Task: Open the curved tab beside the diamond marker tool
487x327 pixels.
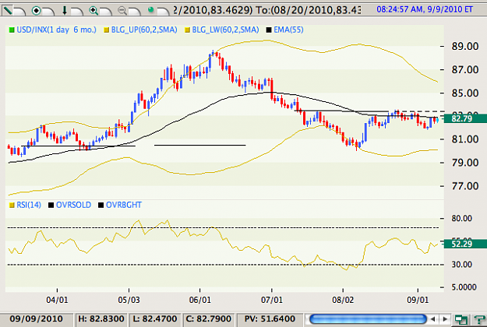Action: pyautogui.click(x=48, y=12)
